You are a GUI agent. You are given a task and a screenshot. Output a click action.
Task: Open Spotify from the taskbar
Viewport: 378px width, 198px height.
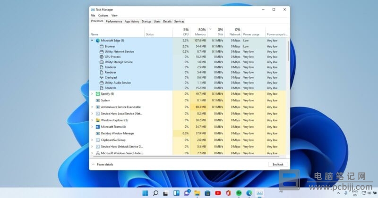(x=239, y=193)
